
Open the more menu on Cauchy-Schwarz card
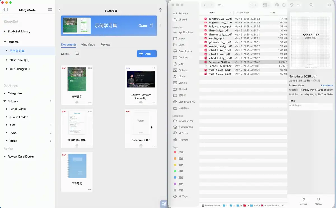click(x=154, y=103)
